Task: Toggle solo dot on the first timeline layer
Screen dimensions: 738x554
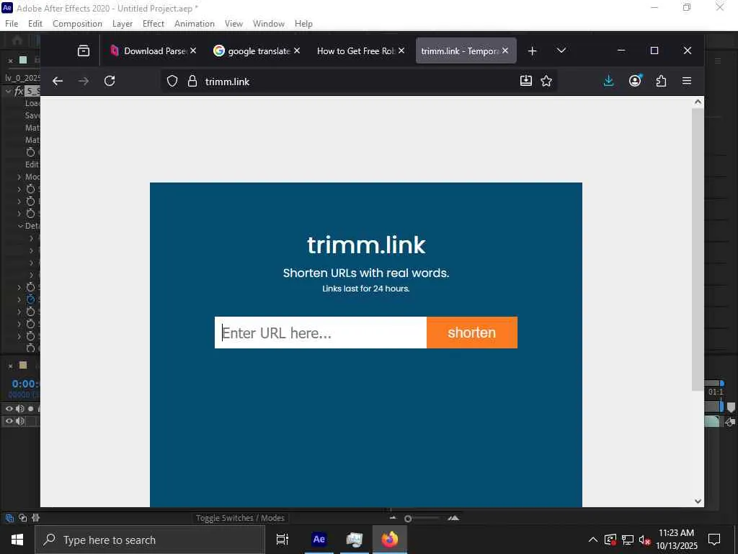Action: [x=31, y=408]
